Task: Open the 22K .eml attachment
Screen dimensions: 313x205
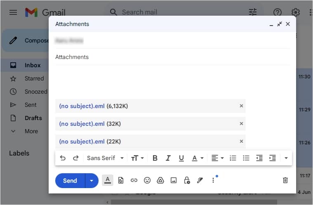Action: point(82,141)
